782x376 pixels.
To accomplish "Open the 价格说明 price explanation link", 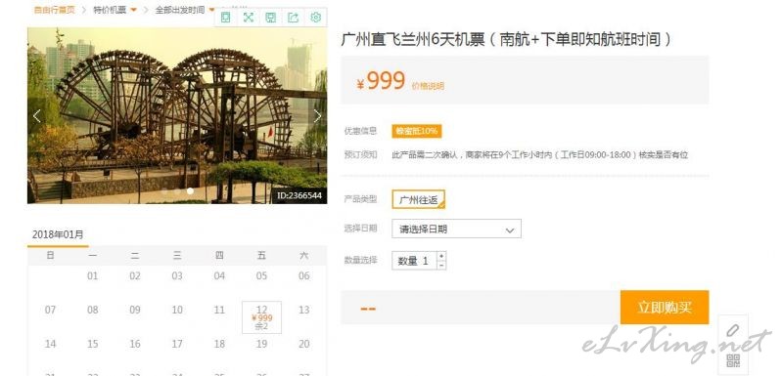I will pos(428,86).
